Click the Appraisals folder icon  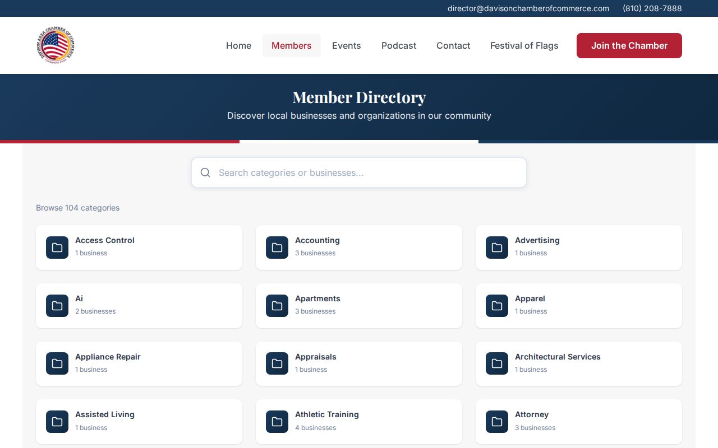point(277,364)
